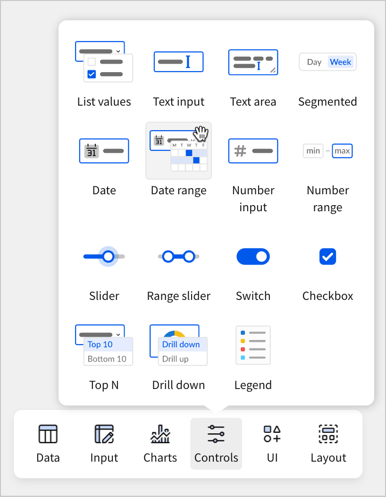Open the Input tab

[104, 443]
